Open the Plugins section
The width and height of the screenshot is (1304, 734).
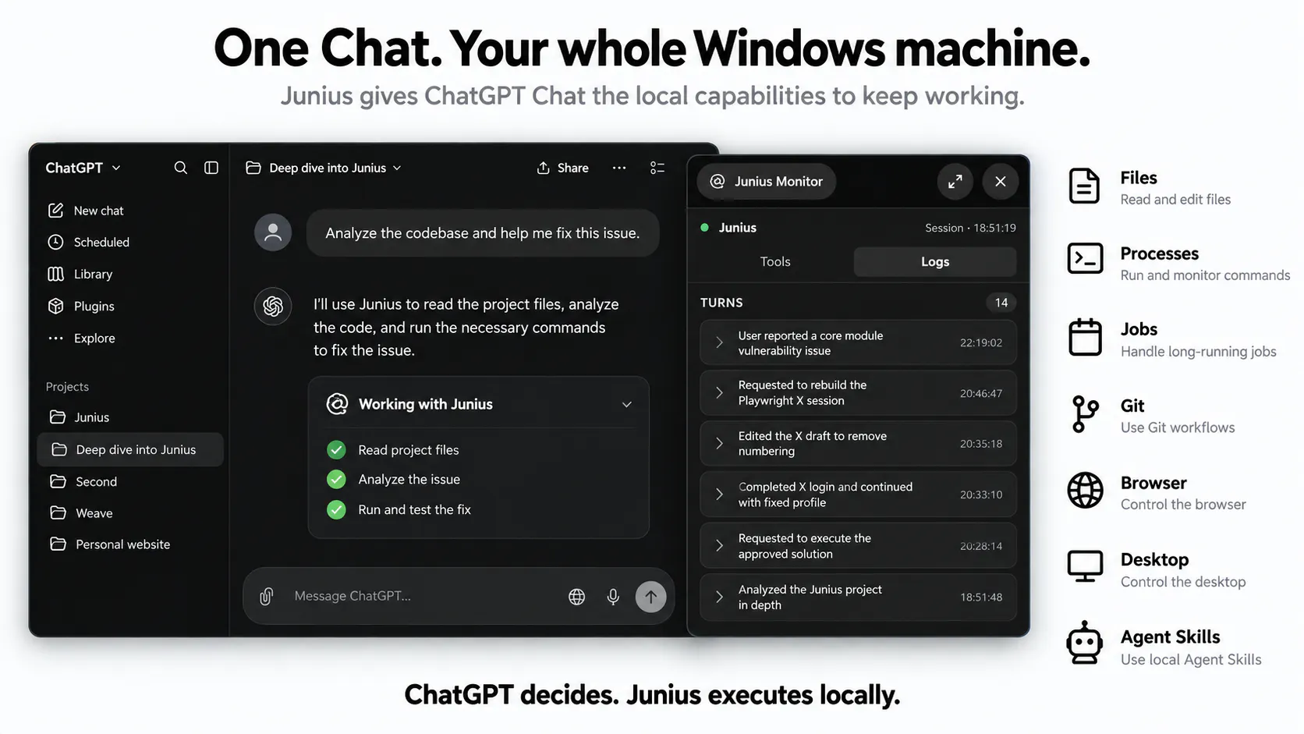tap(81, 307)
